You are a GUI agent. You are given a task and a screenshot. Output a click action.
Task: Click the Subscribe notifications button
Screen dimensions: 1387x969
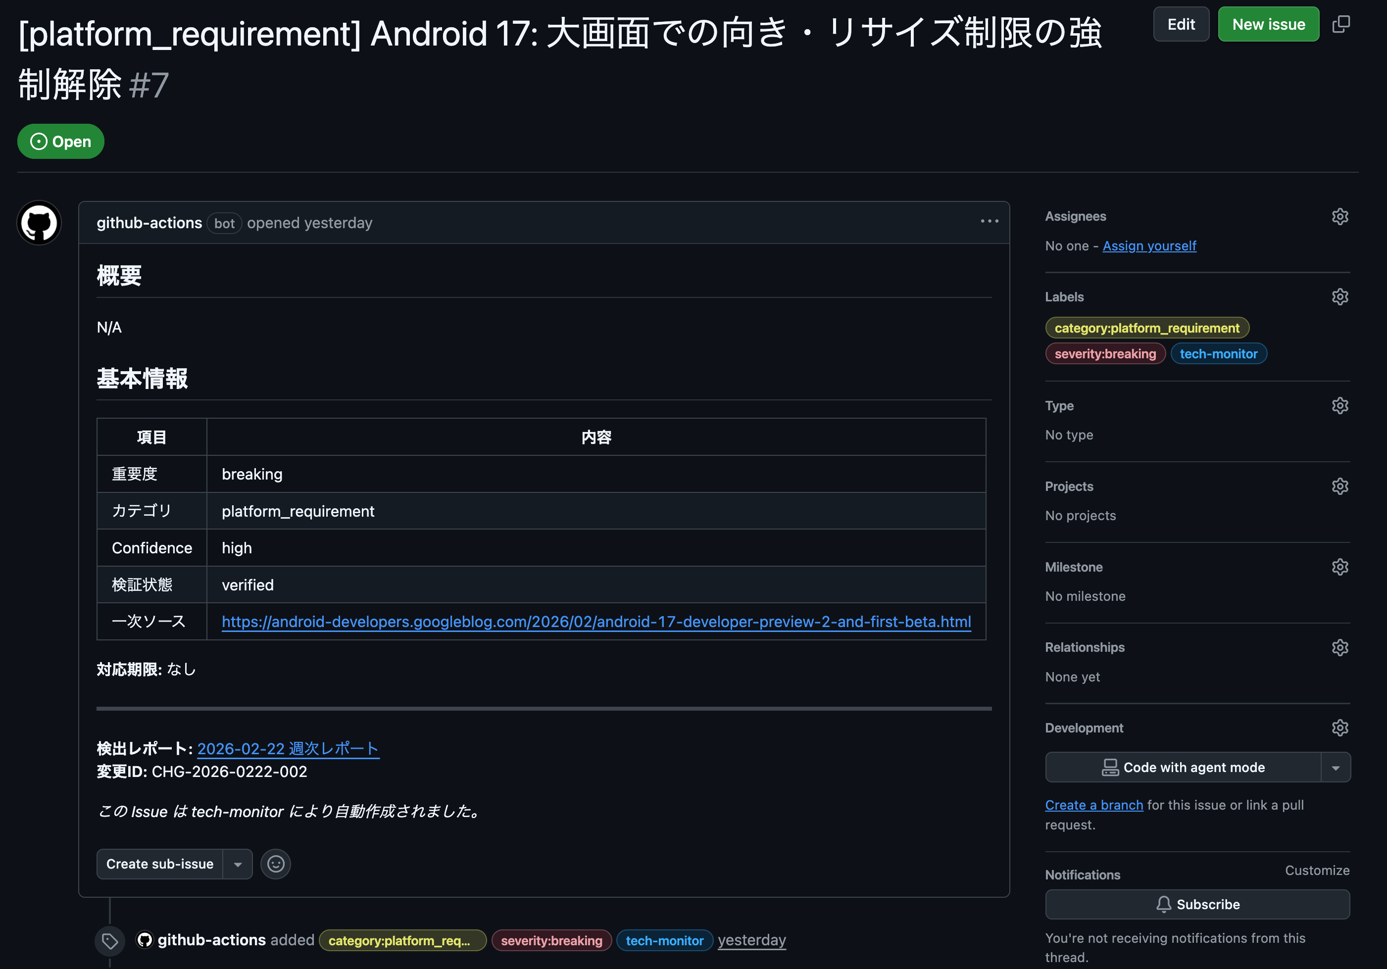coord(1197,904)
